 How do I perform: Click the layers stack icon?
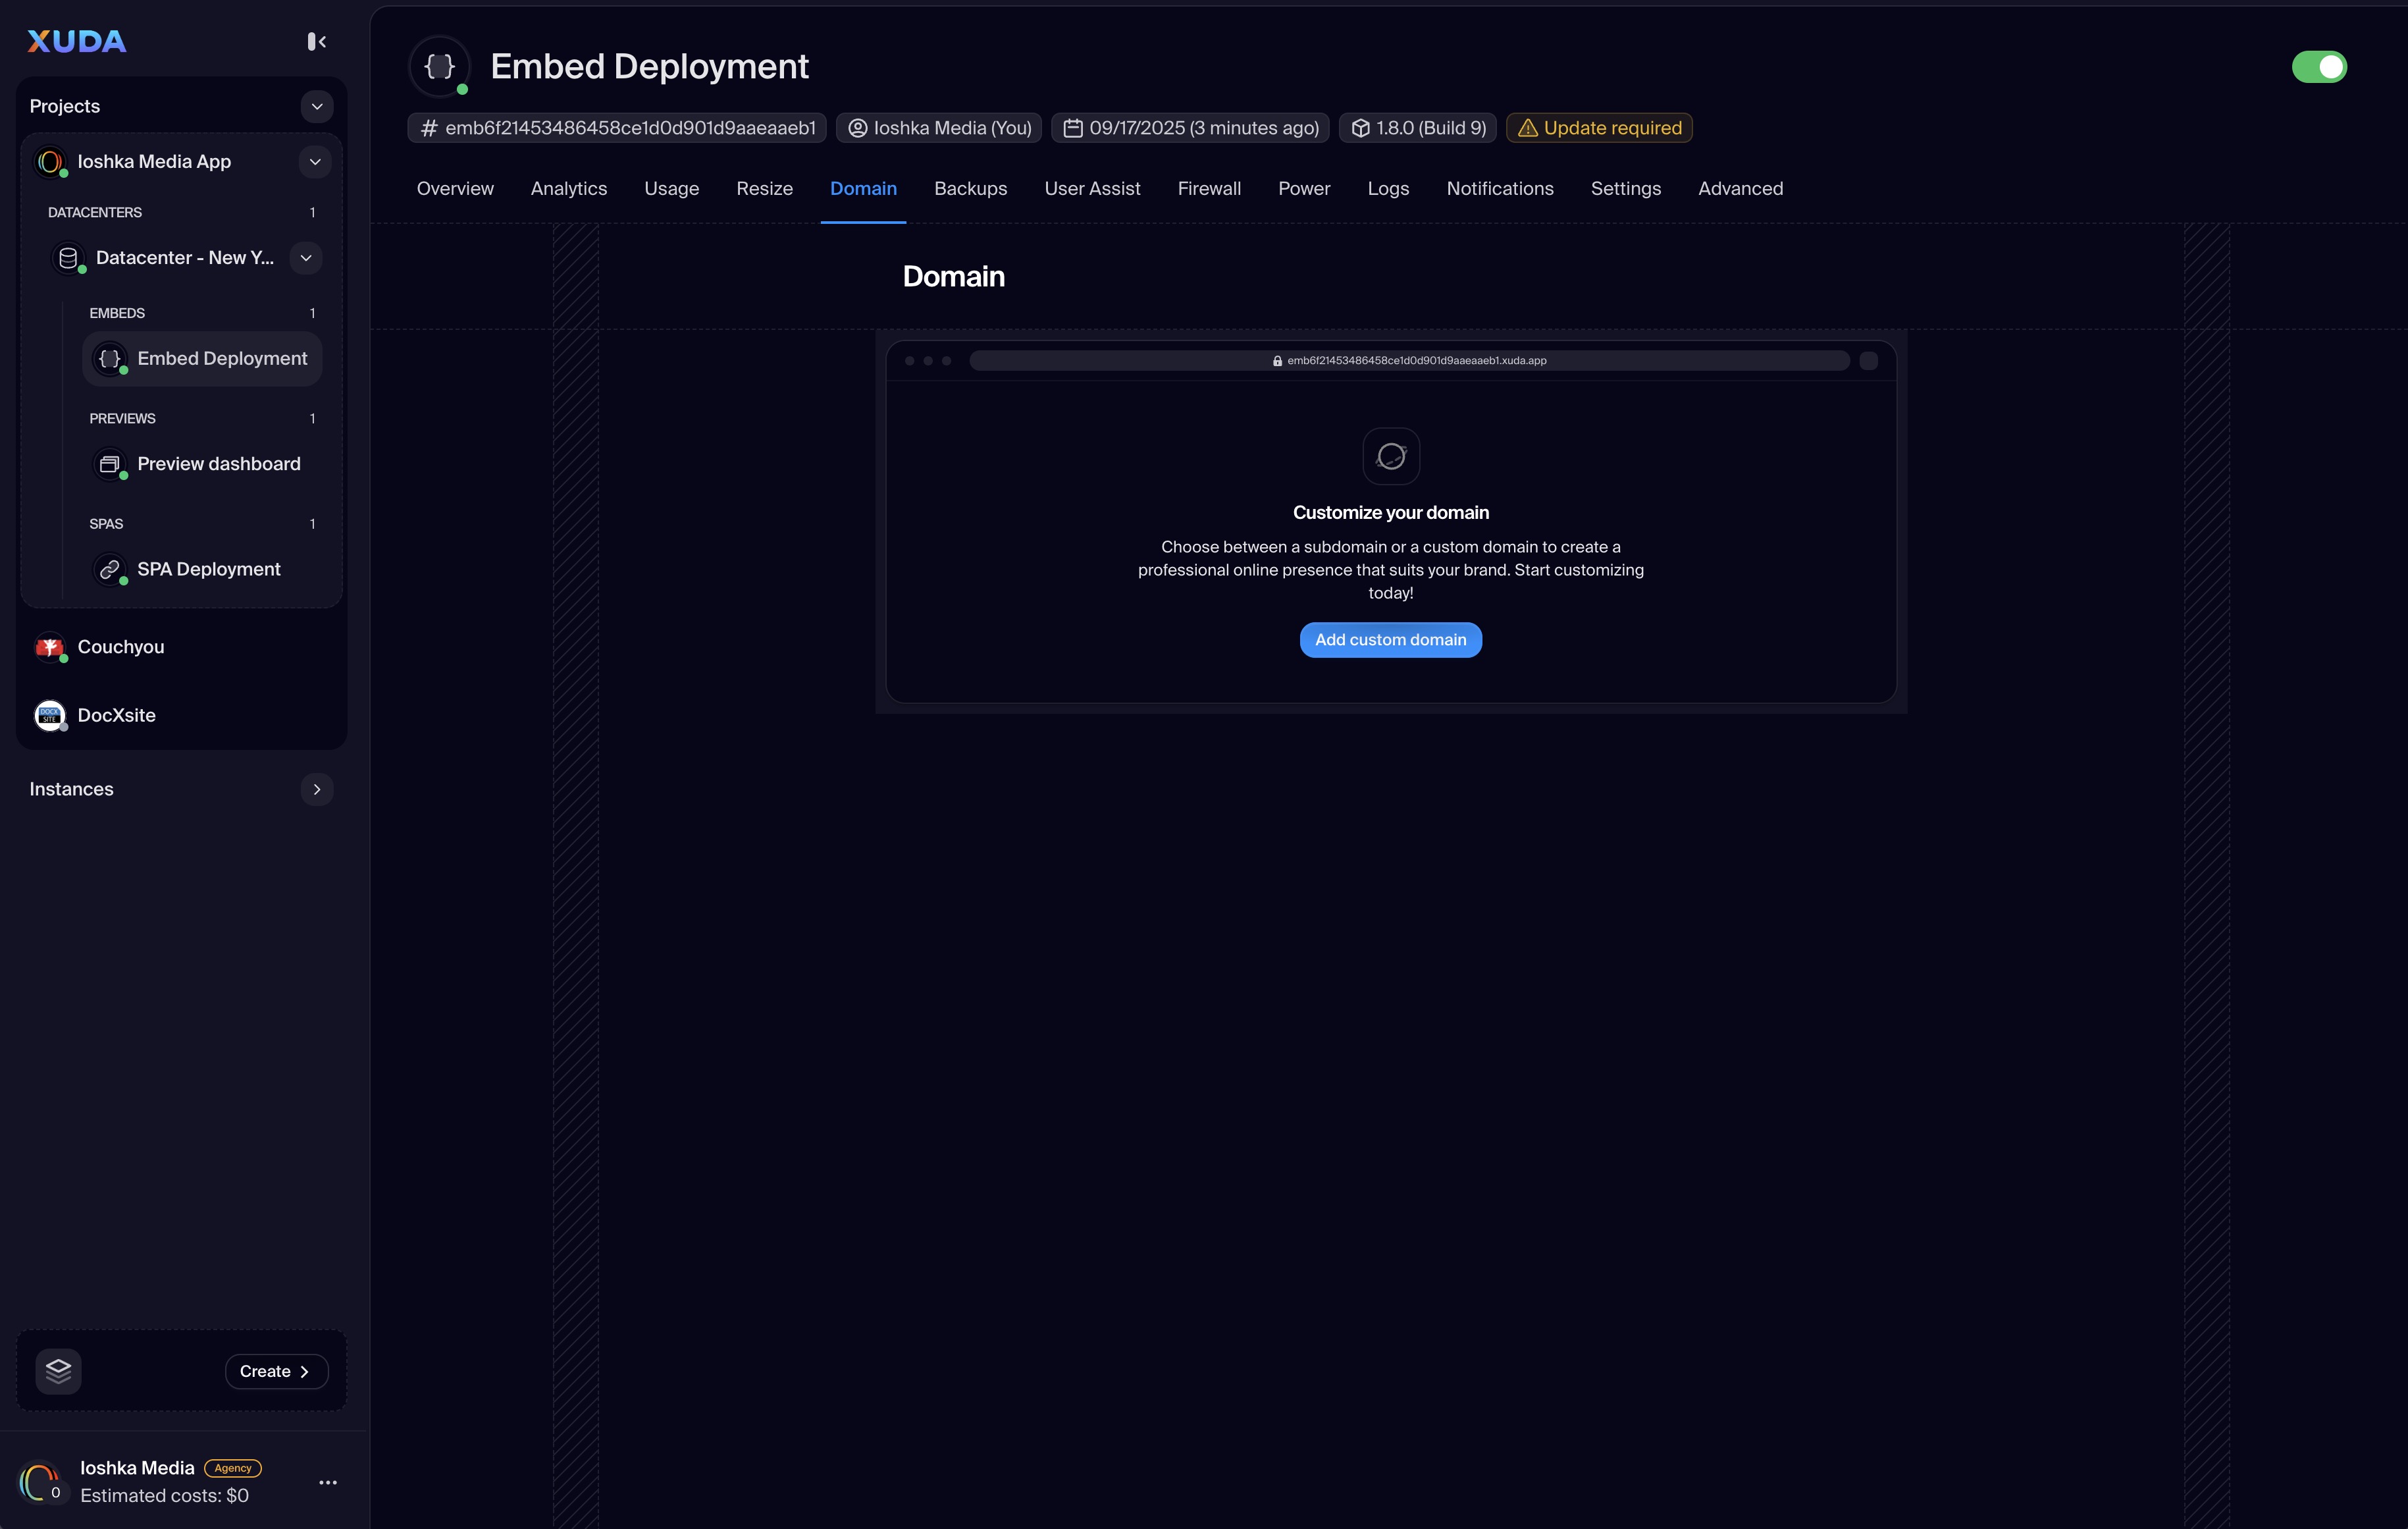(58, 1370)
